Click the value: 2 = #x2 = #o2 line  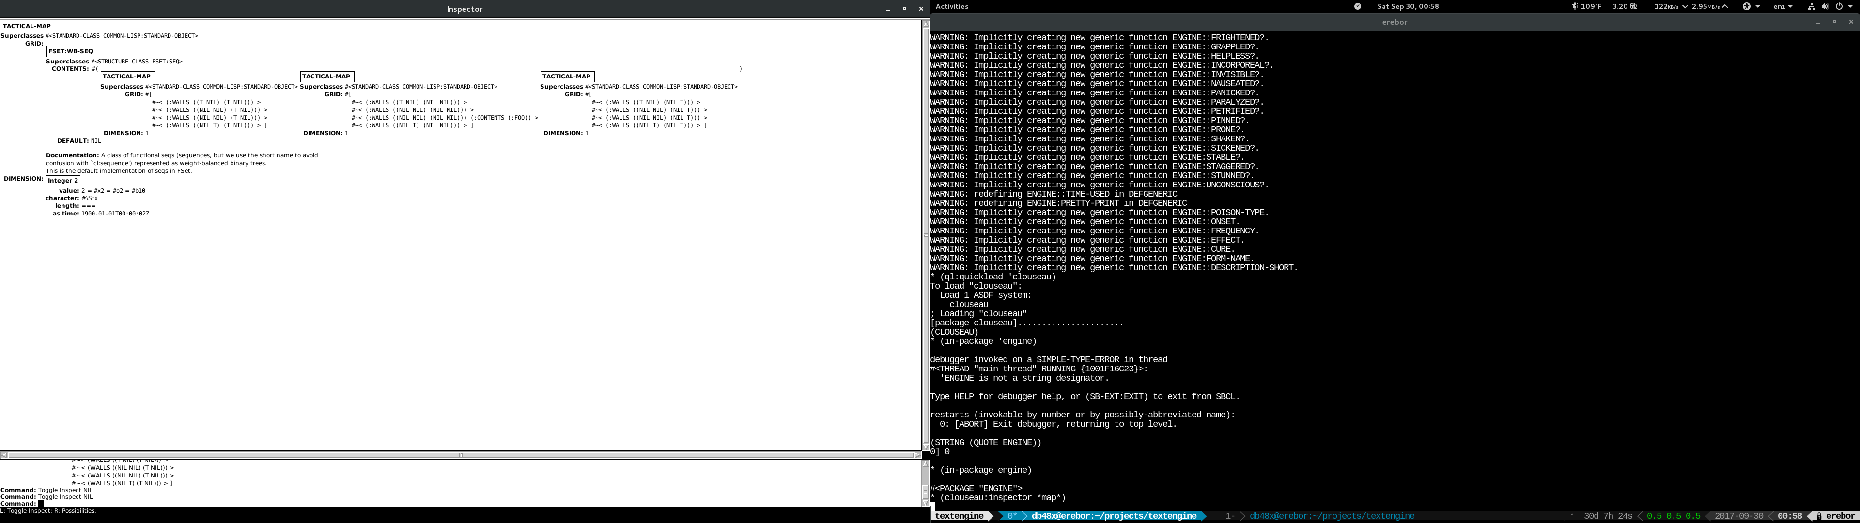pos(103,191)
